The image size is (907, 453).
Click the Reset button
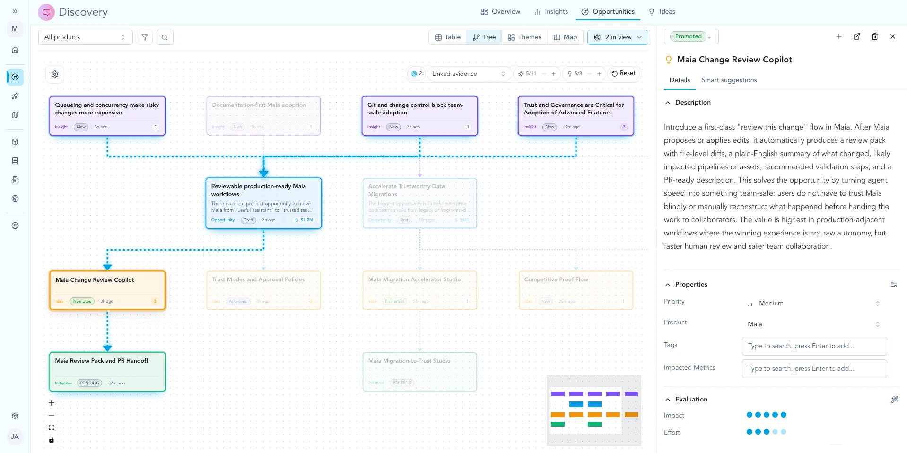tap(623, 73)
